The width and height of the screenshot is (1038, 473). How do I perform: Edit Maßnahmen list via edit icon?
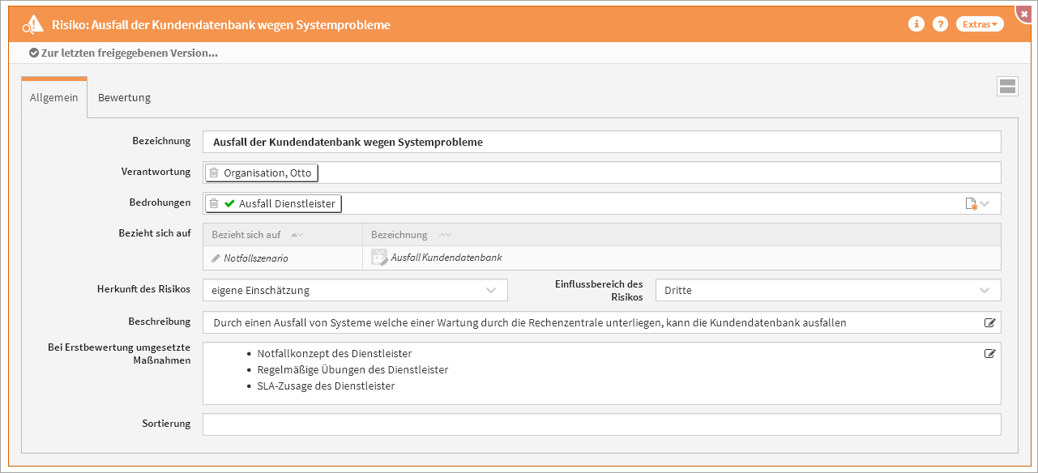[989, 353]
